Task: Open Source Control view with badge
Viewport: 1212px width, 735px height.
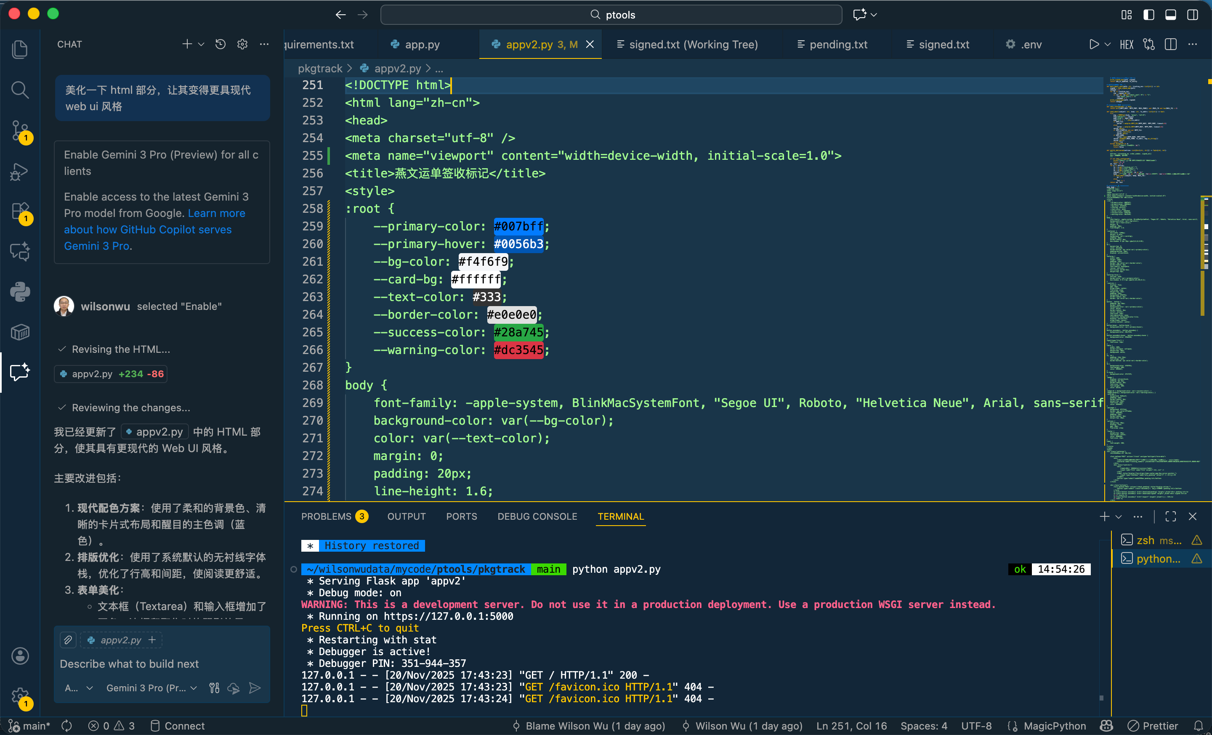Action: (20, 131)
